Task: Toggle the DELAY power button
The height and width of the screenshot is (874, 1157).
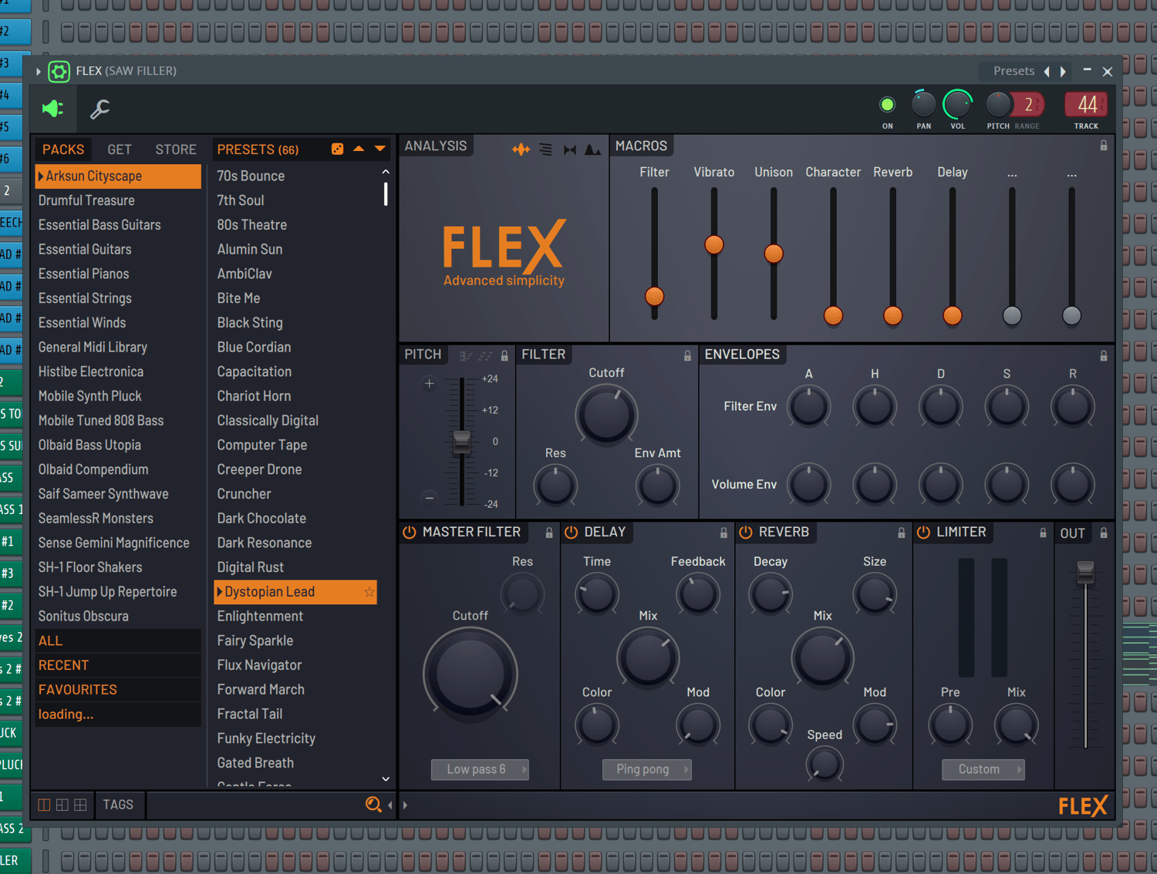Action: pos(572,532)
